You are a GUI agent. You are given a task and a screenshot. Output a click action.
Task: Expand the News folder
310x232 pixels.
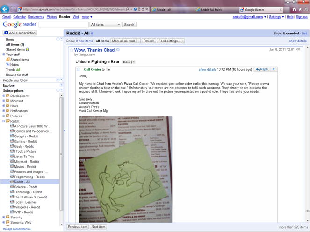(x=4, y=106)
